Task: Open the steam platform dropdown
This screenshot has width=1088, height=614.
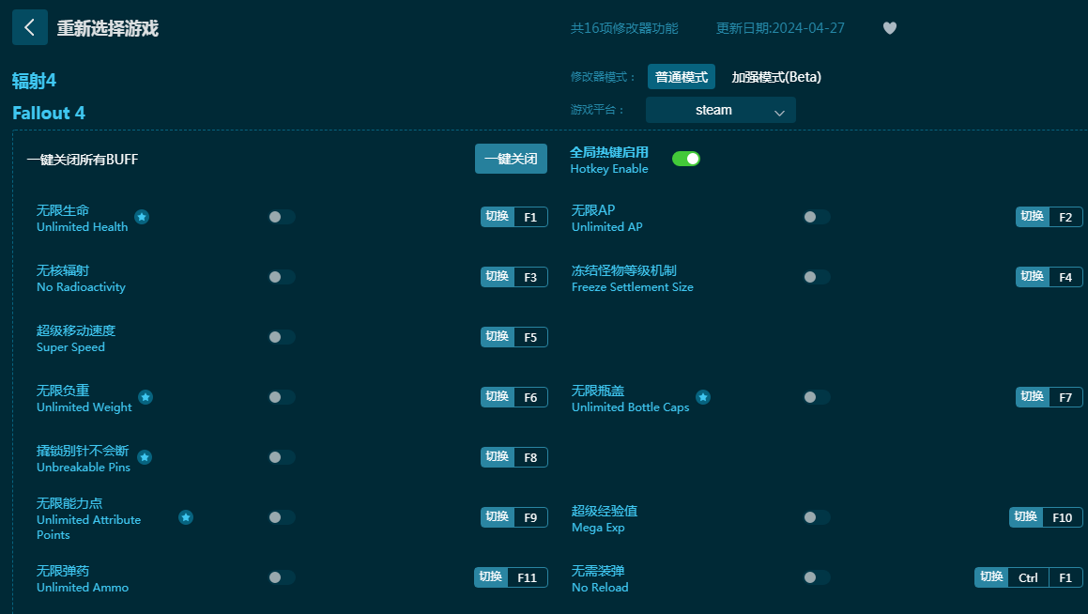Action: pyautogui.click(x=720, y=110)
